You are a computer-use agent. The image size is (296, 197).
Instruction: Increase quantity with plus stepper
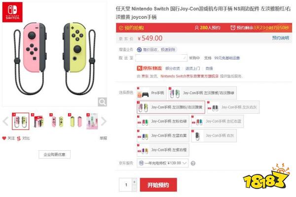tap(134, 182)
